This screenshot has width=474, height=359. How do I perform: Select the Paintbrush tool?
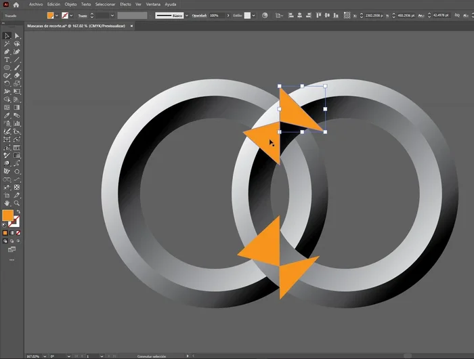[17, 68]
